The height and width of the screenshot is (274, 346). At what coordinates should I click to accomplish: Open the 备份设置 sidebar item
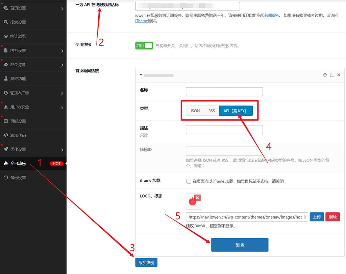click(x=19, y=177)
